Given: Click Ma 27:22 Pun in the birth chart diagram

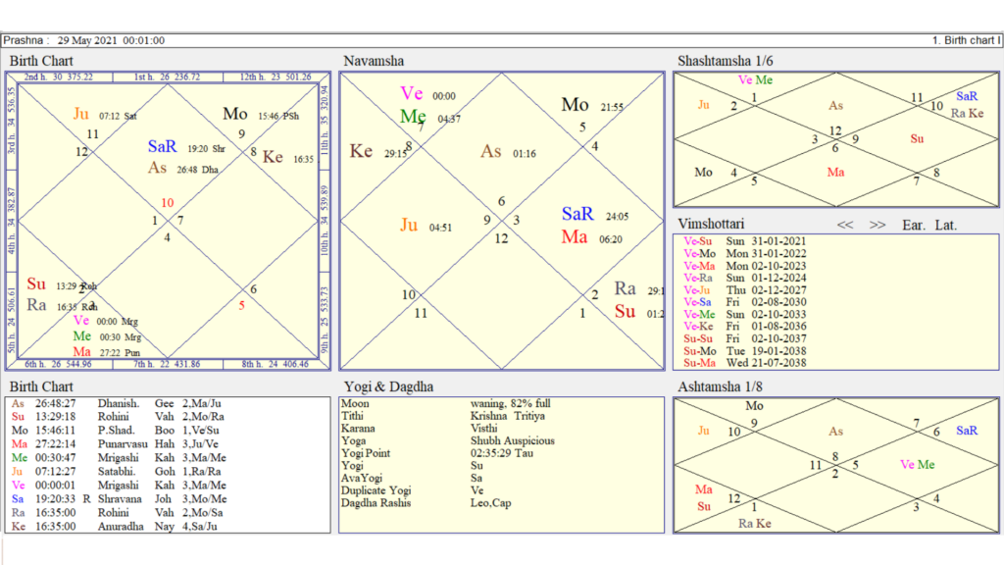Looking at the screenshot, I should (106, 352).
